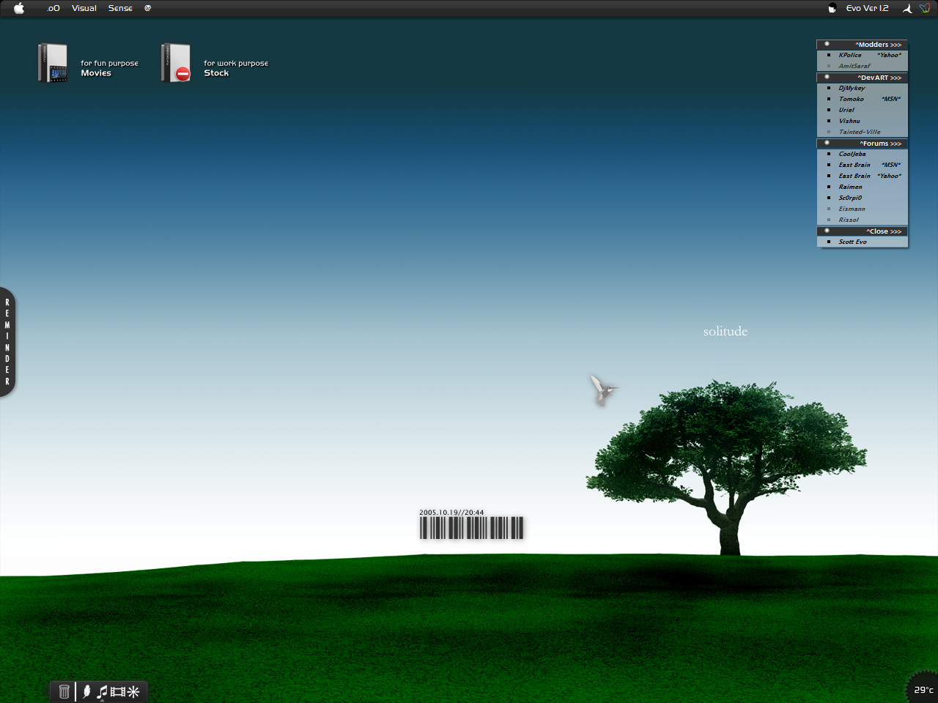Click the grey bullet beside AmitSaraf

(829, 66)
